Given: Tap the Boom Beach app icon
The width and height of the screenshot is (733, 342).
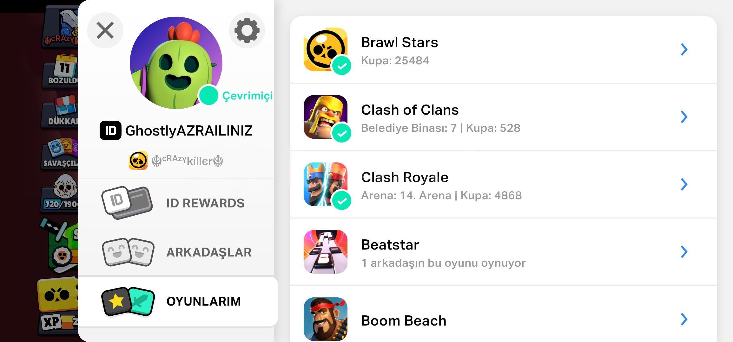Looking at the screenshot, I should pyautogui.click(x=326, y=319).
